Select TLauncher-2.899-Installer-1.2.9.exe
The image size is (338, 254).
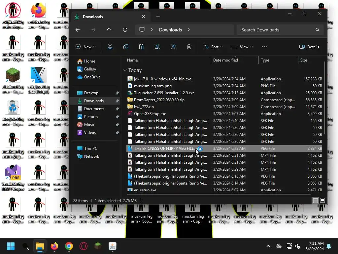click(x=224, y=93)
